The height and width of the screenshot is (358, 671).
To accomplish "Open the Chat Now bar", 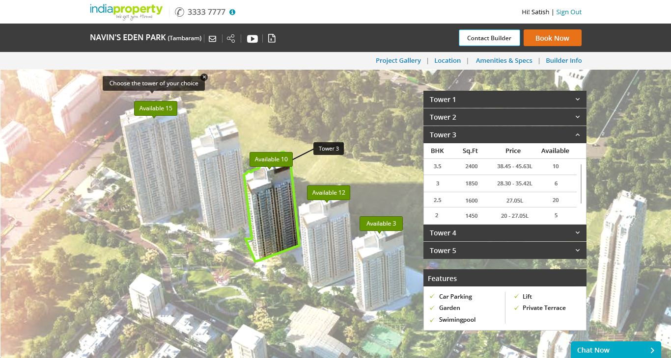I will point(616,350).
